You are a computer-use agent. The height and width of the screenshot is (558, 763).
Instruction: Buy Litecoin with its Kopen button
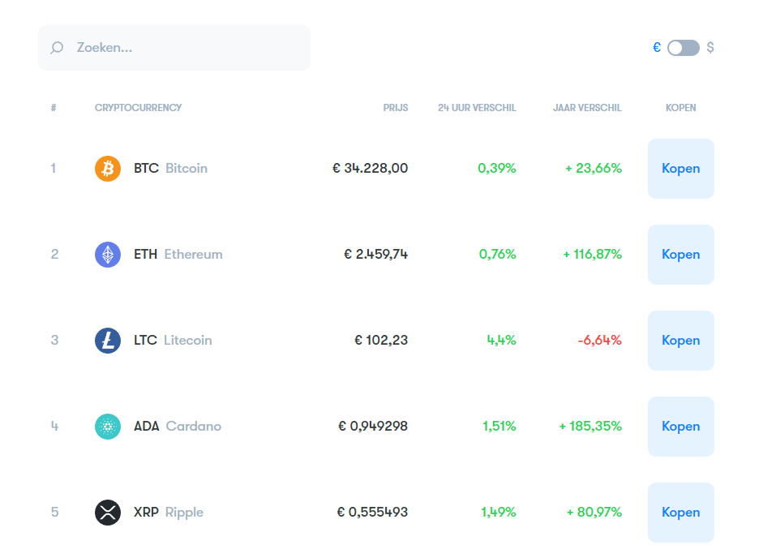[x=681, y=341]
